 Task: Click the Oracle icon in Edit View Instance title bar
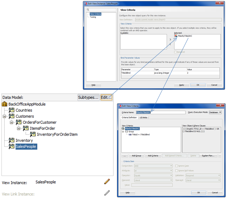coord(86,4)
